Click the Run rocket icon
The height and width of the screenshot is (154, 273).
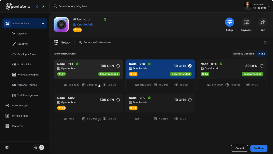263,22
